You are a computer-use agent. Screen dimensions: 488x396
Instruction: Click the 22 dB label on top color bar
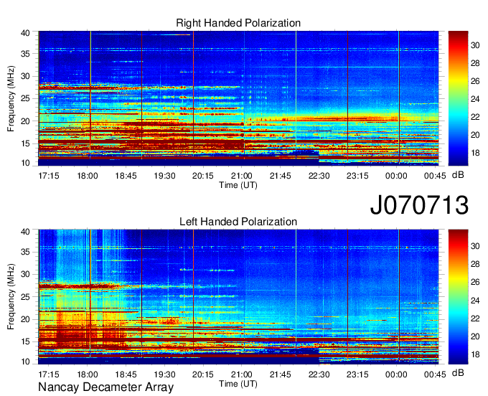pos(475,117)
